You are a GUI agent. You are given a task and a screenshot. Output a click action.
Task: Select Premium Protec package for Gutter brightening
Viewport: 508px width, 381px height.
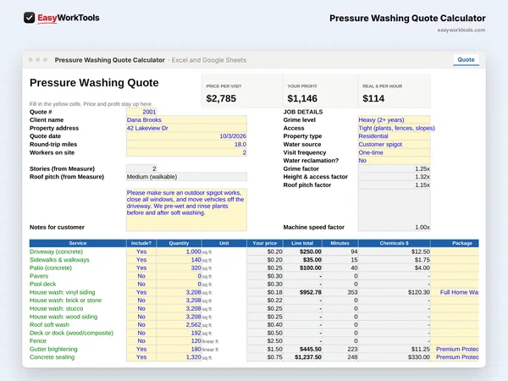point(455,349)
